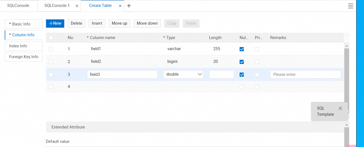This screenshot has height=147, width=364.
Task: Click the Insert button
Action: [97, 23]
